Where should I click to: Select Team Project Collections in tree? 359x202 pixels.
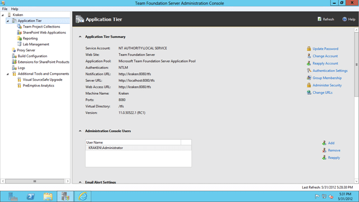(42, 26)
